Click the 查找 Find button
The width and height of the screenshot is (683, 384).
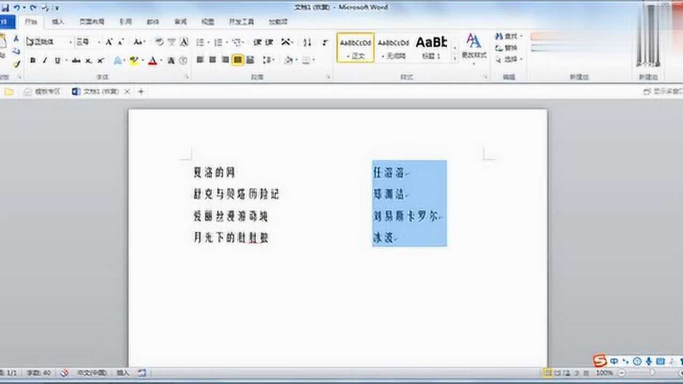click(x=508, y=36)
